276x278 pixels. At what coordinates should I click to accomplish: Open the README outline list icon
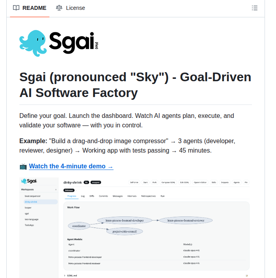255,8
